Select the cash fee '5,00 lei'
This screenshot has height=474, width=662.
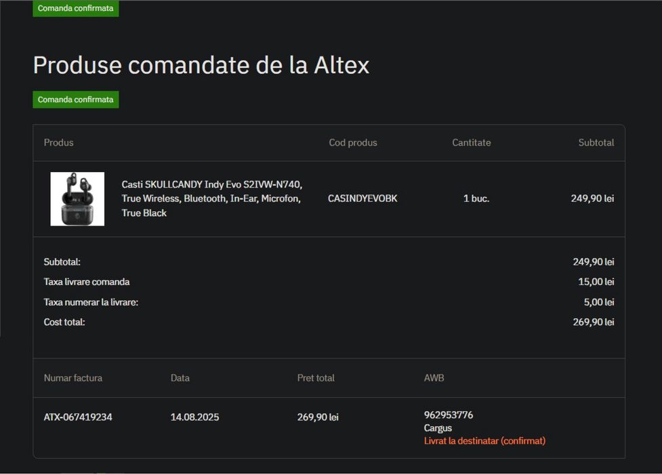click(599, 302)
